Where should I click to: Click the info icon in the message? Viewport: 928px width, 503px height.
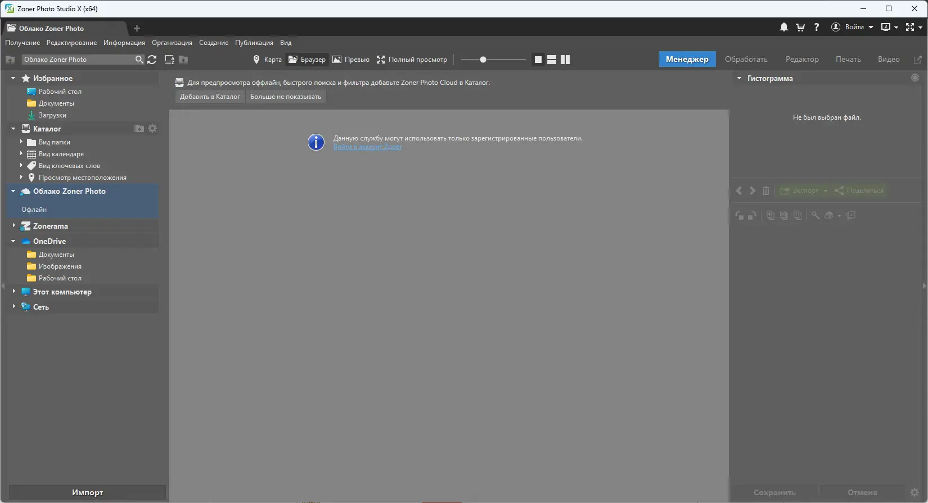316,142
